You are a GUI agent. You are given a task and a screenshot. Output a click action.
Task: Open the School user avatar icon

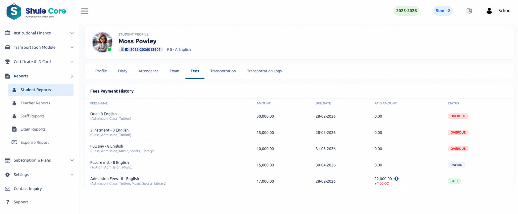tap(489, 11)
